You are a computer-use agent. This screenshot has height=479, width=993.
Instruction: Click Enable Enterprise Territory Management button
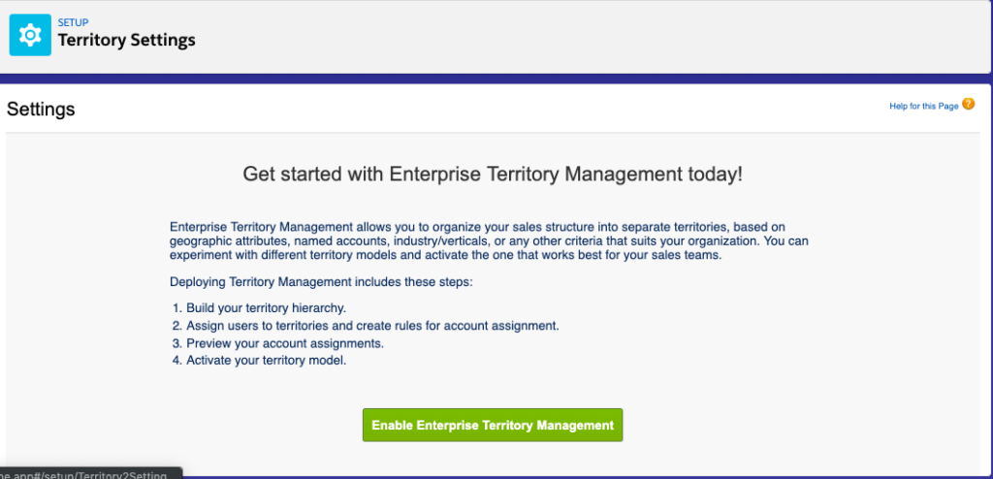point(492,425)
